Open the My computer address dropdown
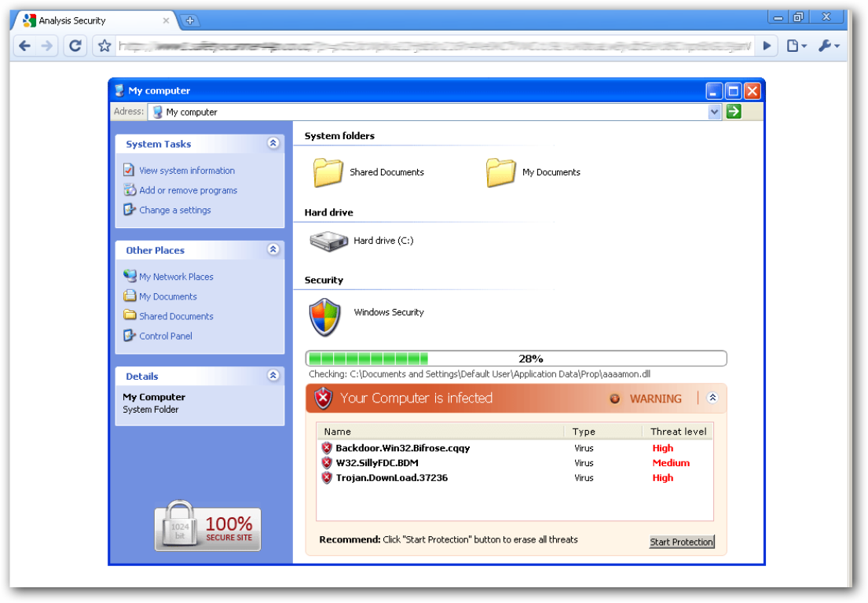Screen dimensions: 868x603 point(714,112)
